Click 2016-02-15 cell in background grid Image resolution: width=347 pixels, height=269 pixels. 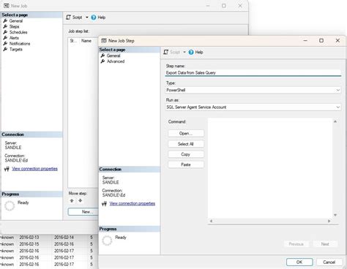[29, 244]
